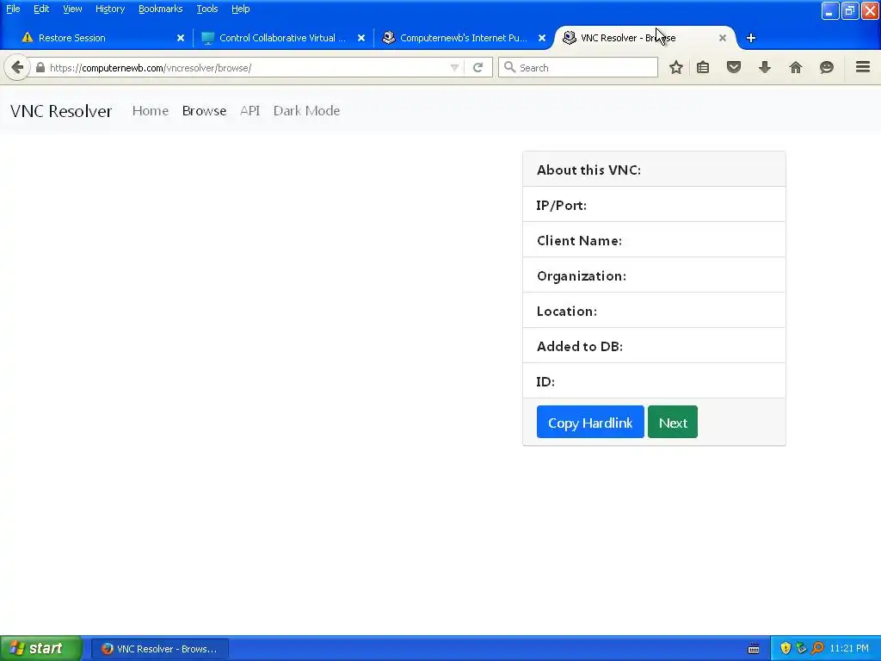Go to the Home nav link

(151, 111)
